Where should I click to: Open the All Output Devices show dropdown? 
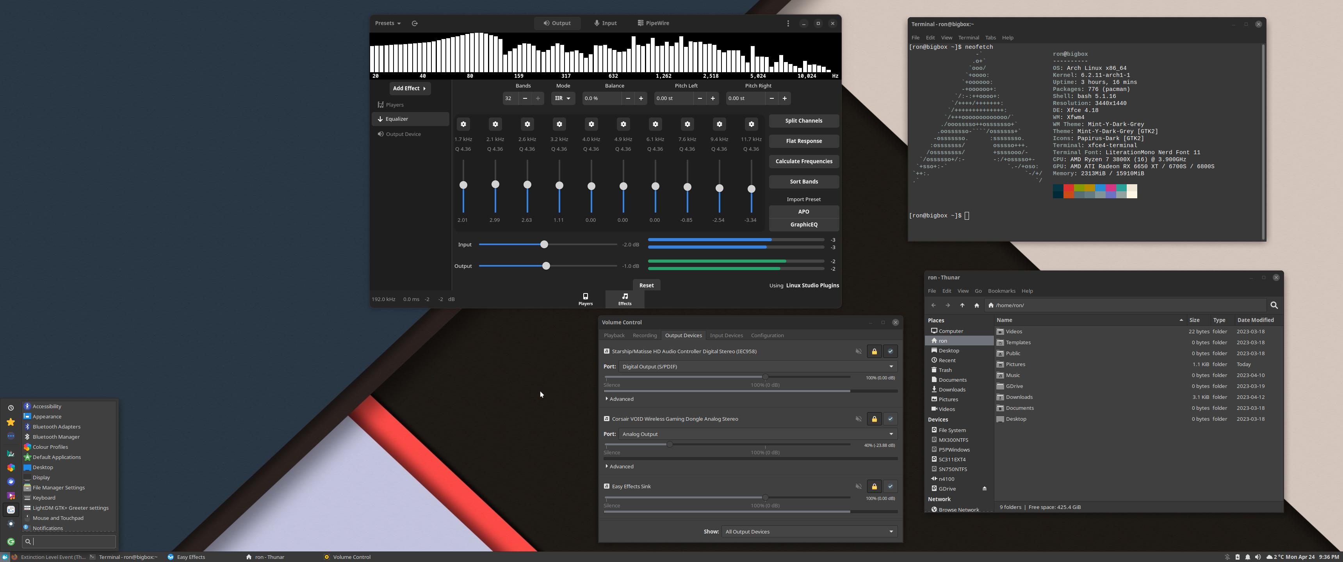(810, 531)
